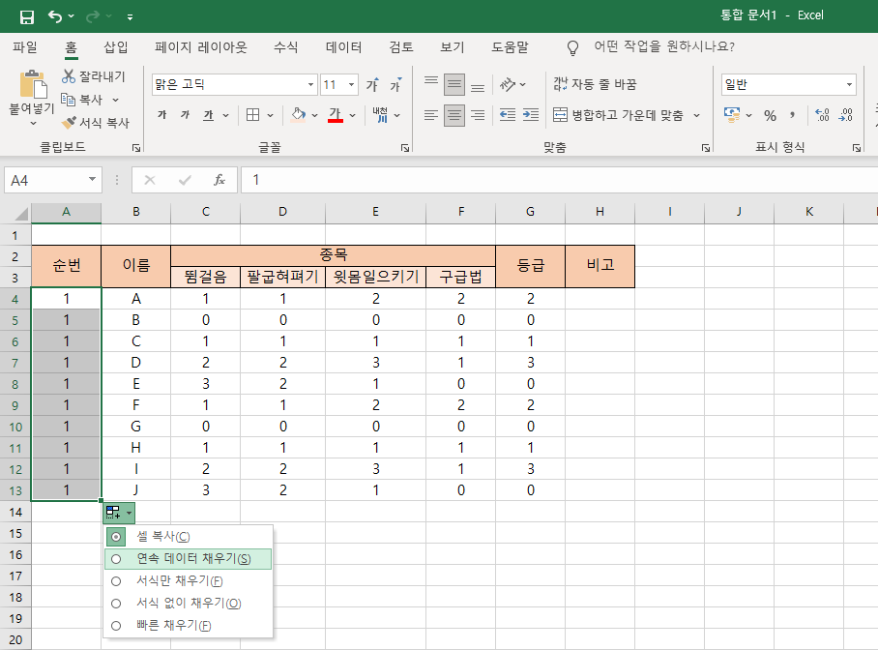Increase decimal places
Viewport: 878px width, 650px height.
(x=823, y=115)
